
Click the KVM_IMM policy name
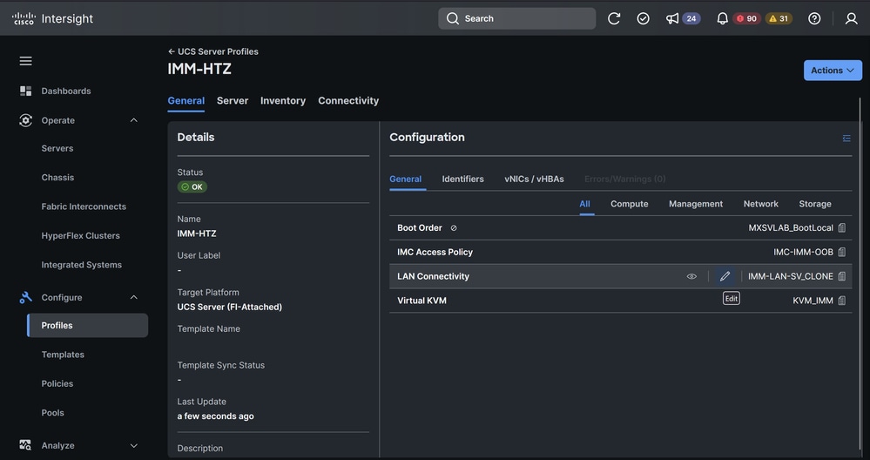813,301
